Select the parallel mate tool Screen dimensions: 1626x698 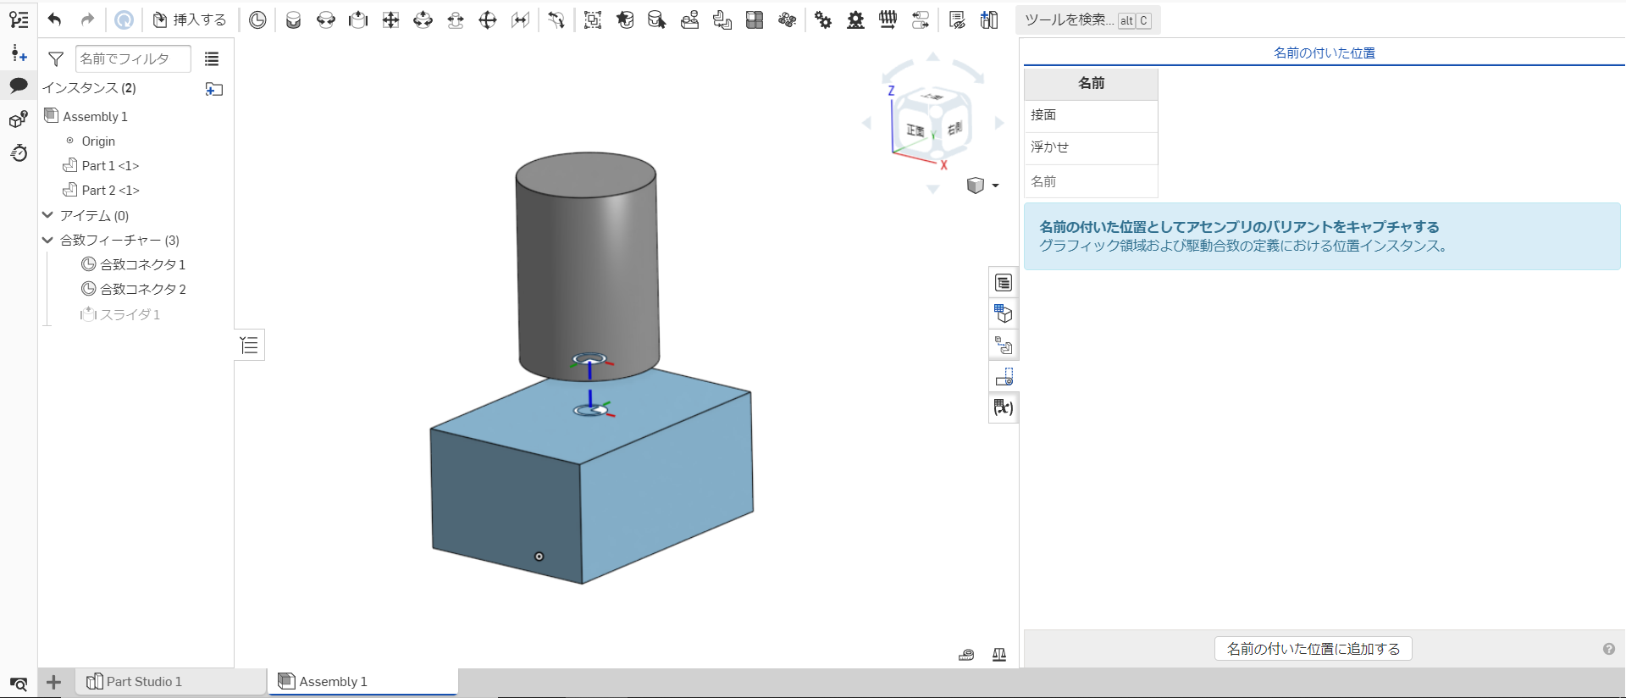[x=520, y=20]
